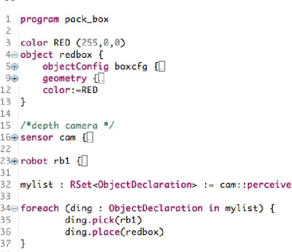Screen dimensions: 292x252
Task: Click the ding.place(redbox) statement
Action: click(109, 232)
